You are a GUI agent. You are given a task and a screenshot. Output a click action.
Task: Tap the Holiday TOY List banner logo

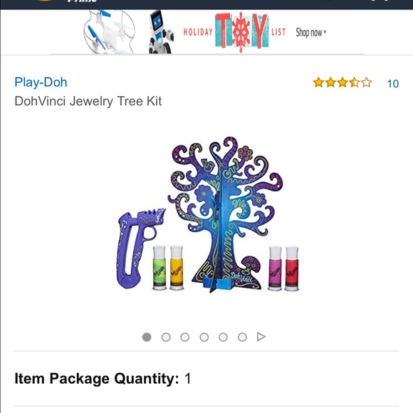pyautogui.click(x=234, y=32)
